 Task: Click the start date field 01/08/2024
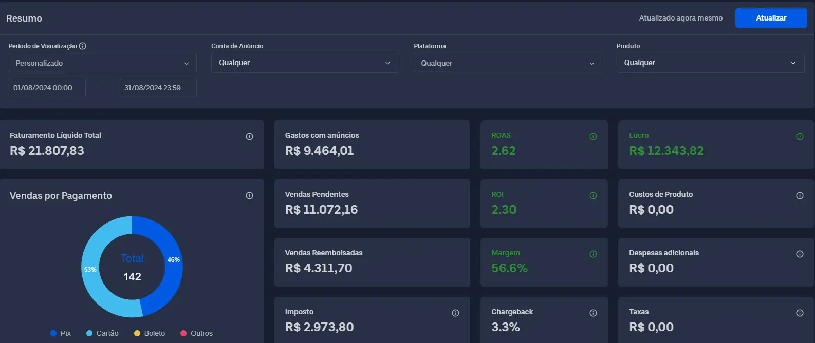coord(47,88)
